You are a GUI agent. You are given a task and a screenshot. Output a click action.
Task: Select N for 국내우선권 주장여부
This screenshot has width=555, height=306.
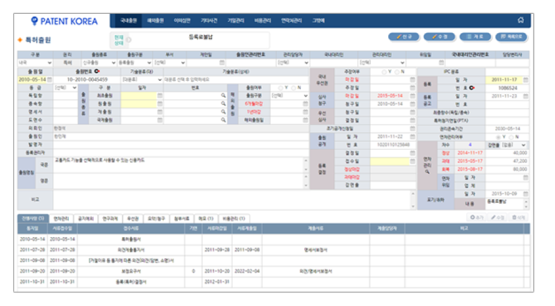pyautogui.click(x=397, y=72)
